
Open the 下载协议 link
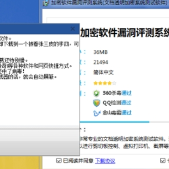105,161
